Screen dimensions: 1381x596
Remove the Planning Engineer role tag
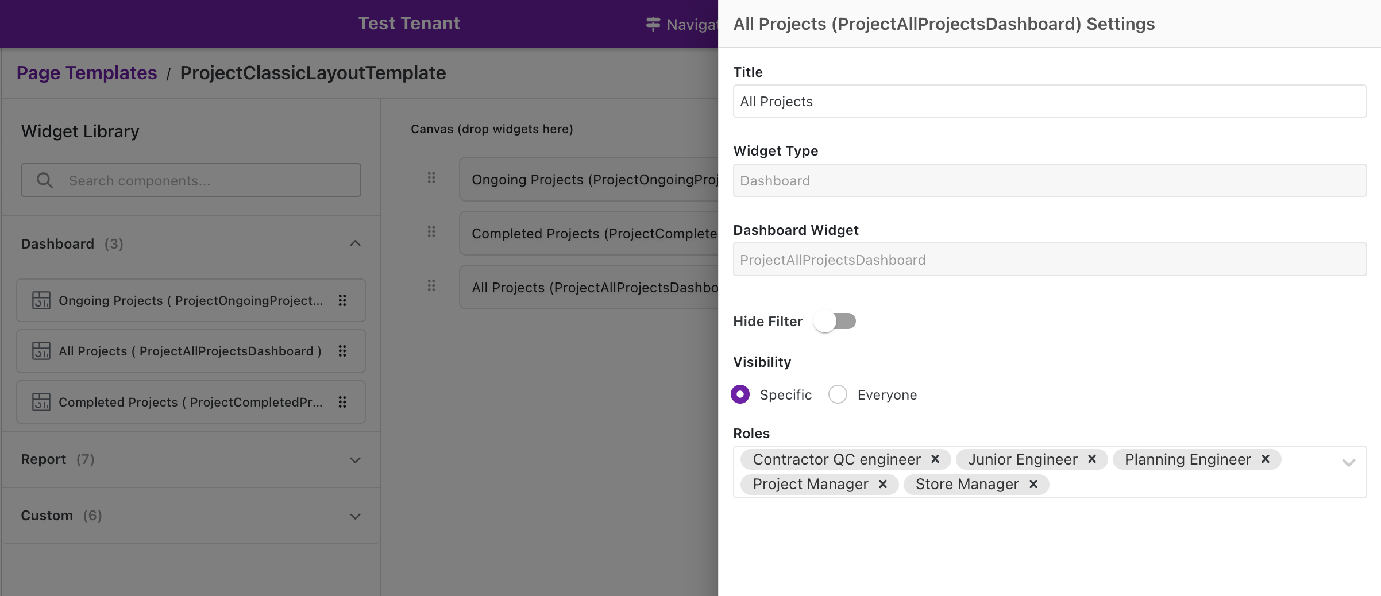[1266, 459]
